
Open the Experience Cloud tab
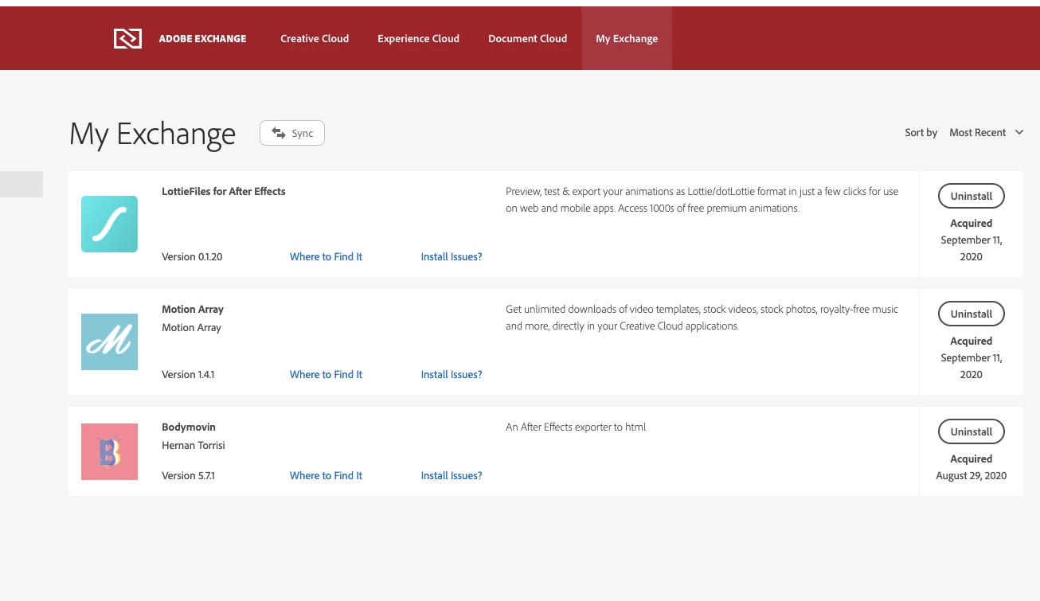[x=418, y=38]
